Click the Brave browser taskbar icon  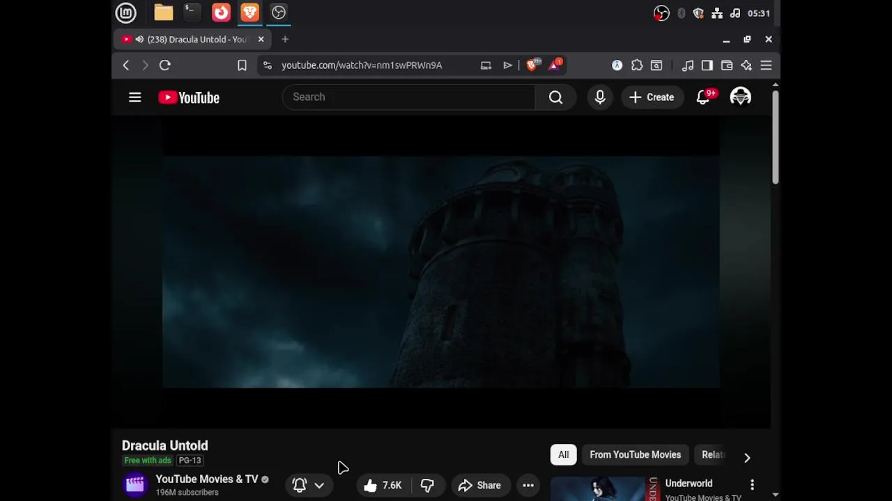click(249, 13)
